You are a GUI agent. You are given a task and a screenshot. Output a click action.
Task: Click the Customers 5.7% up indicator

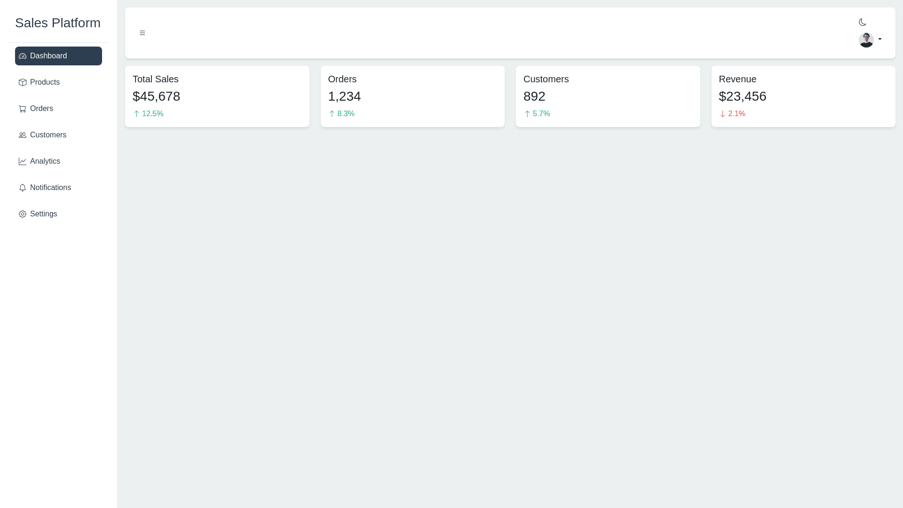537,114
